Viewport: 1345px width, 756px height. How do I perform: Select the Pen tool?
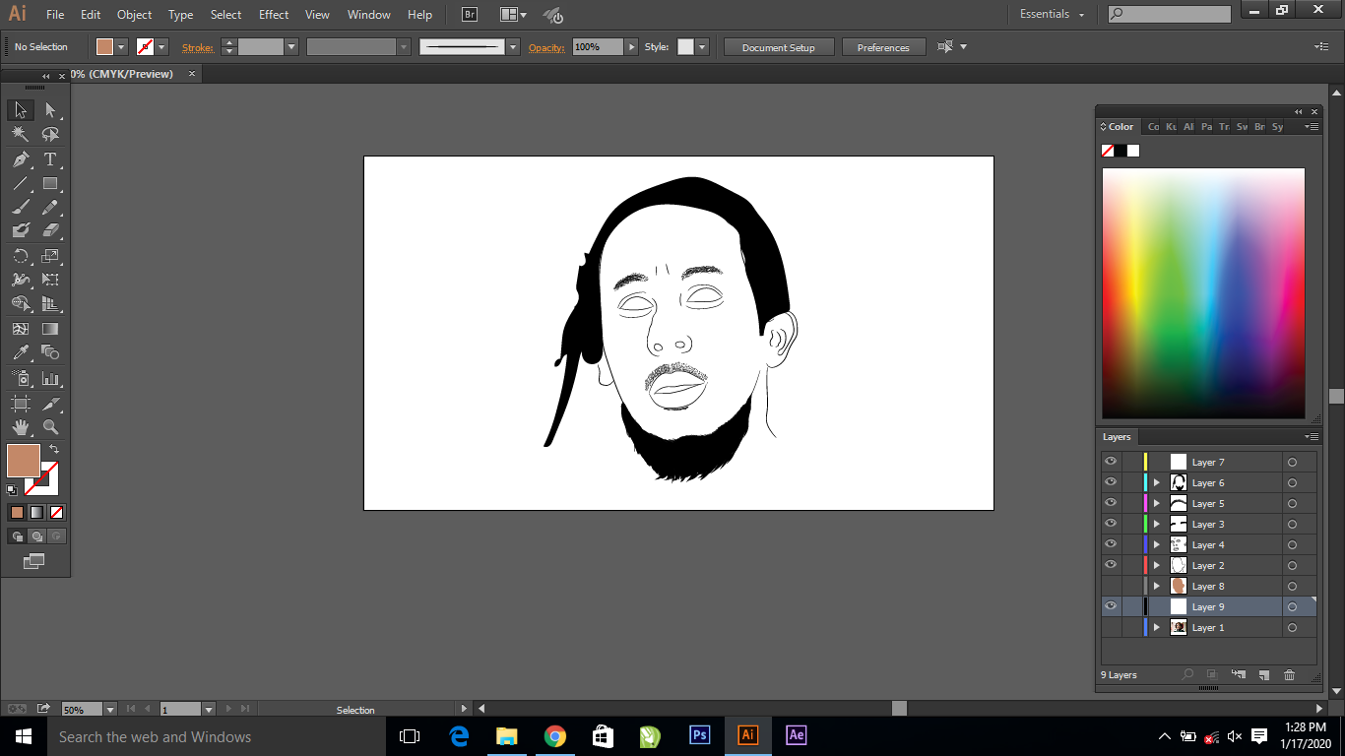click(21, 159)
